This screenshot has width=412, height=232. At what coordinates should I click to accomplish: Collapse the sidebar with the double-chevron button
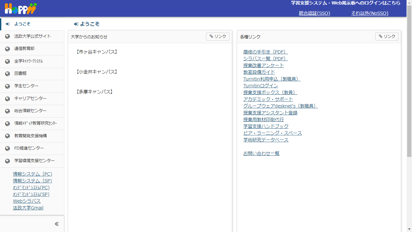click(x=57, y=224)
